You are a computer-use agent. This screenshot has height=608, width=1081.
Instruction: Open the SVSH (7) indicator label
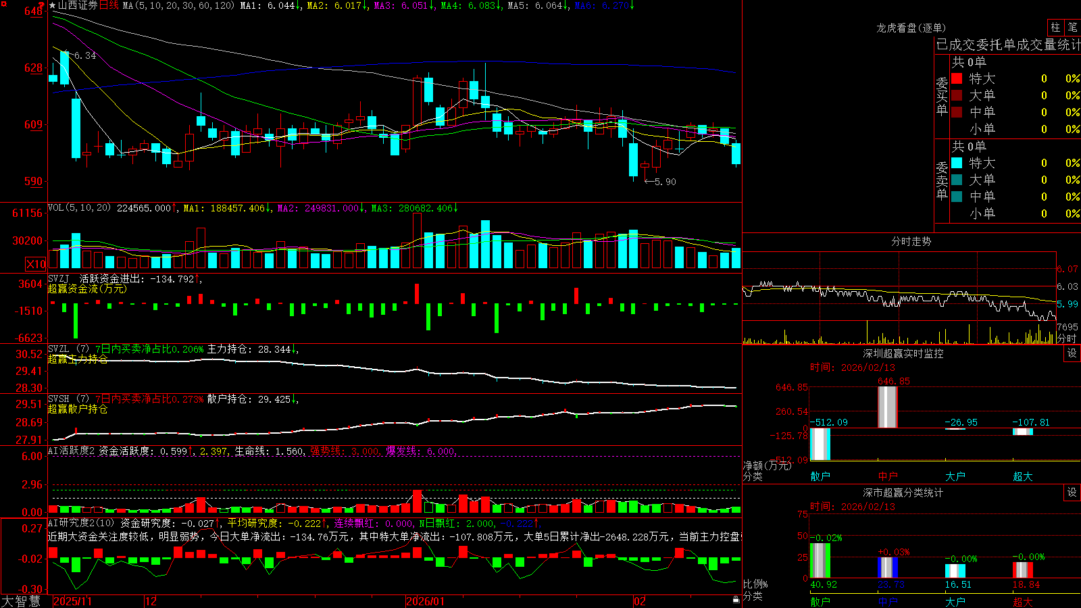pos(68,399)
